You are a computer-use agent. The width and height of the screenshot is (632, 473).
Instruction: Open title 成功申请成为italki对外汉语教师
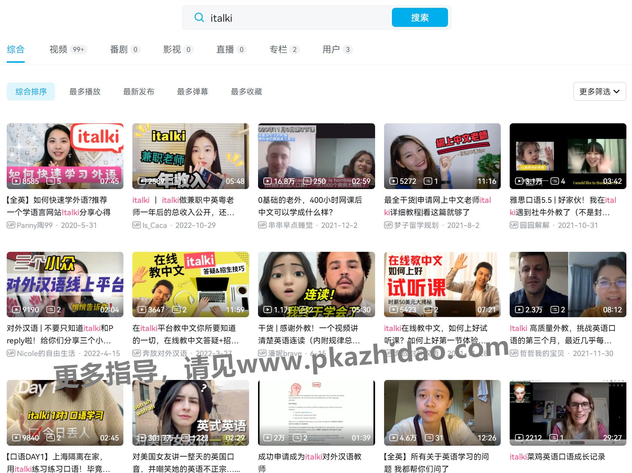coord(310,463)
